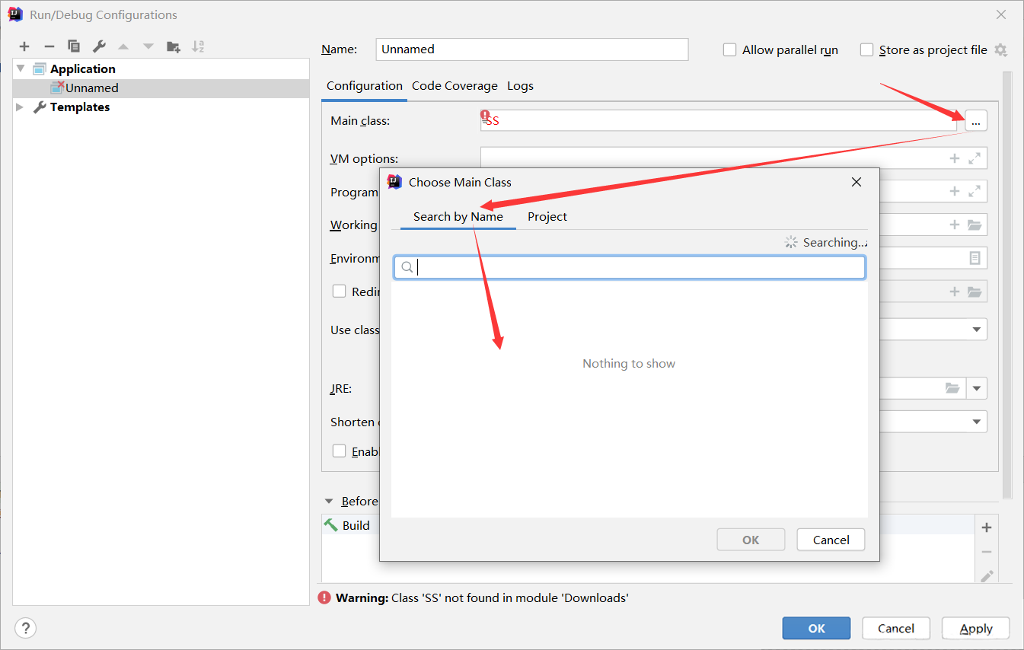Image resolution: width=1024 pixels, height=650 pixels.
Task: Click the Move into new folder icon
Action: point(174,46)
